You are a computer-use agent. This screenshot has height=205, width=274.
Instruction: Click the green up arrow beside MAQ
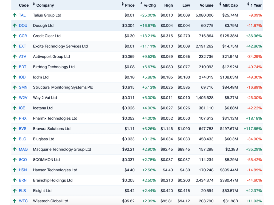[x=15, y=149]
